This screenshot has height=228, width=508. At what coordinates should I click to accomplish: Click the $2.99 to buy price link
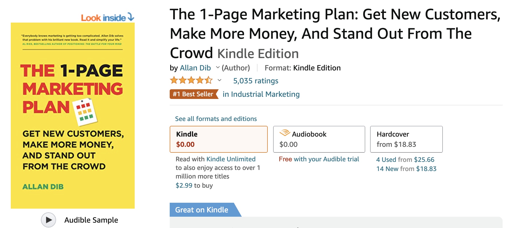tap(184, 186)
